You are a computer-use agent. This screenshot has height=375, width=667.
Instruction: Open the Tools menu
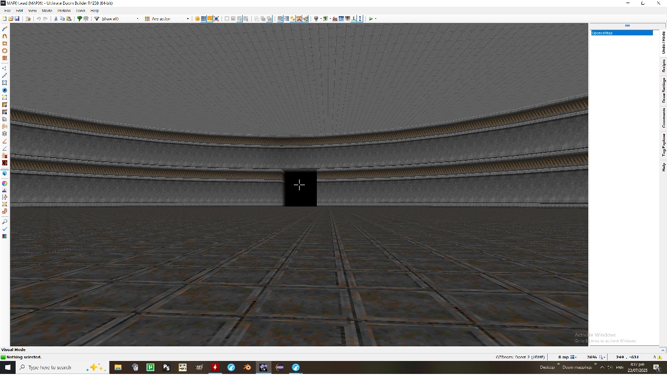pos(81,10)
